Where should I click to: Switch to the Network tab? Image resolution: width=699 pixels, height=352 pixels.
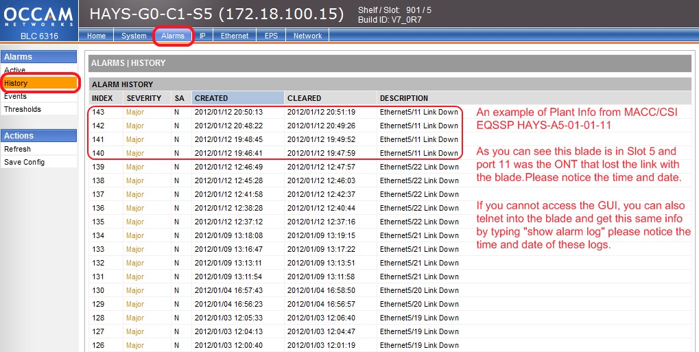pos(307,36)
